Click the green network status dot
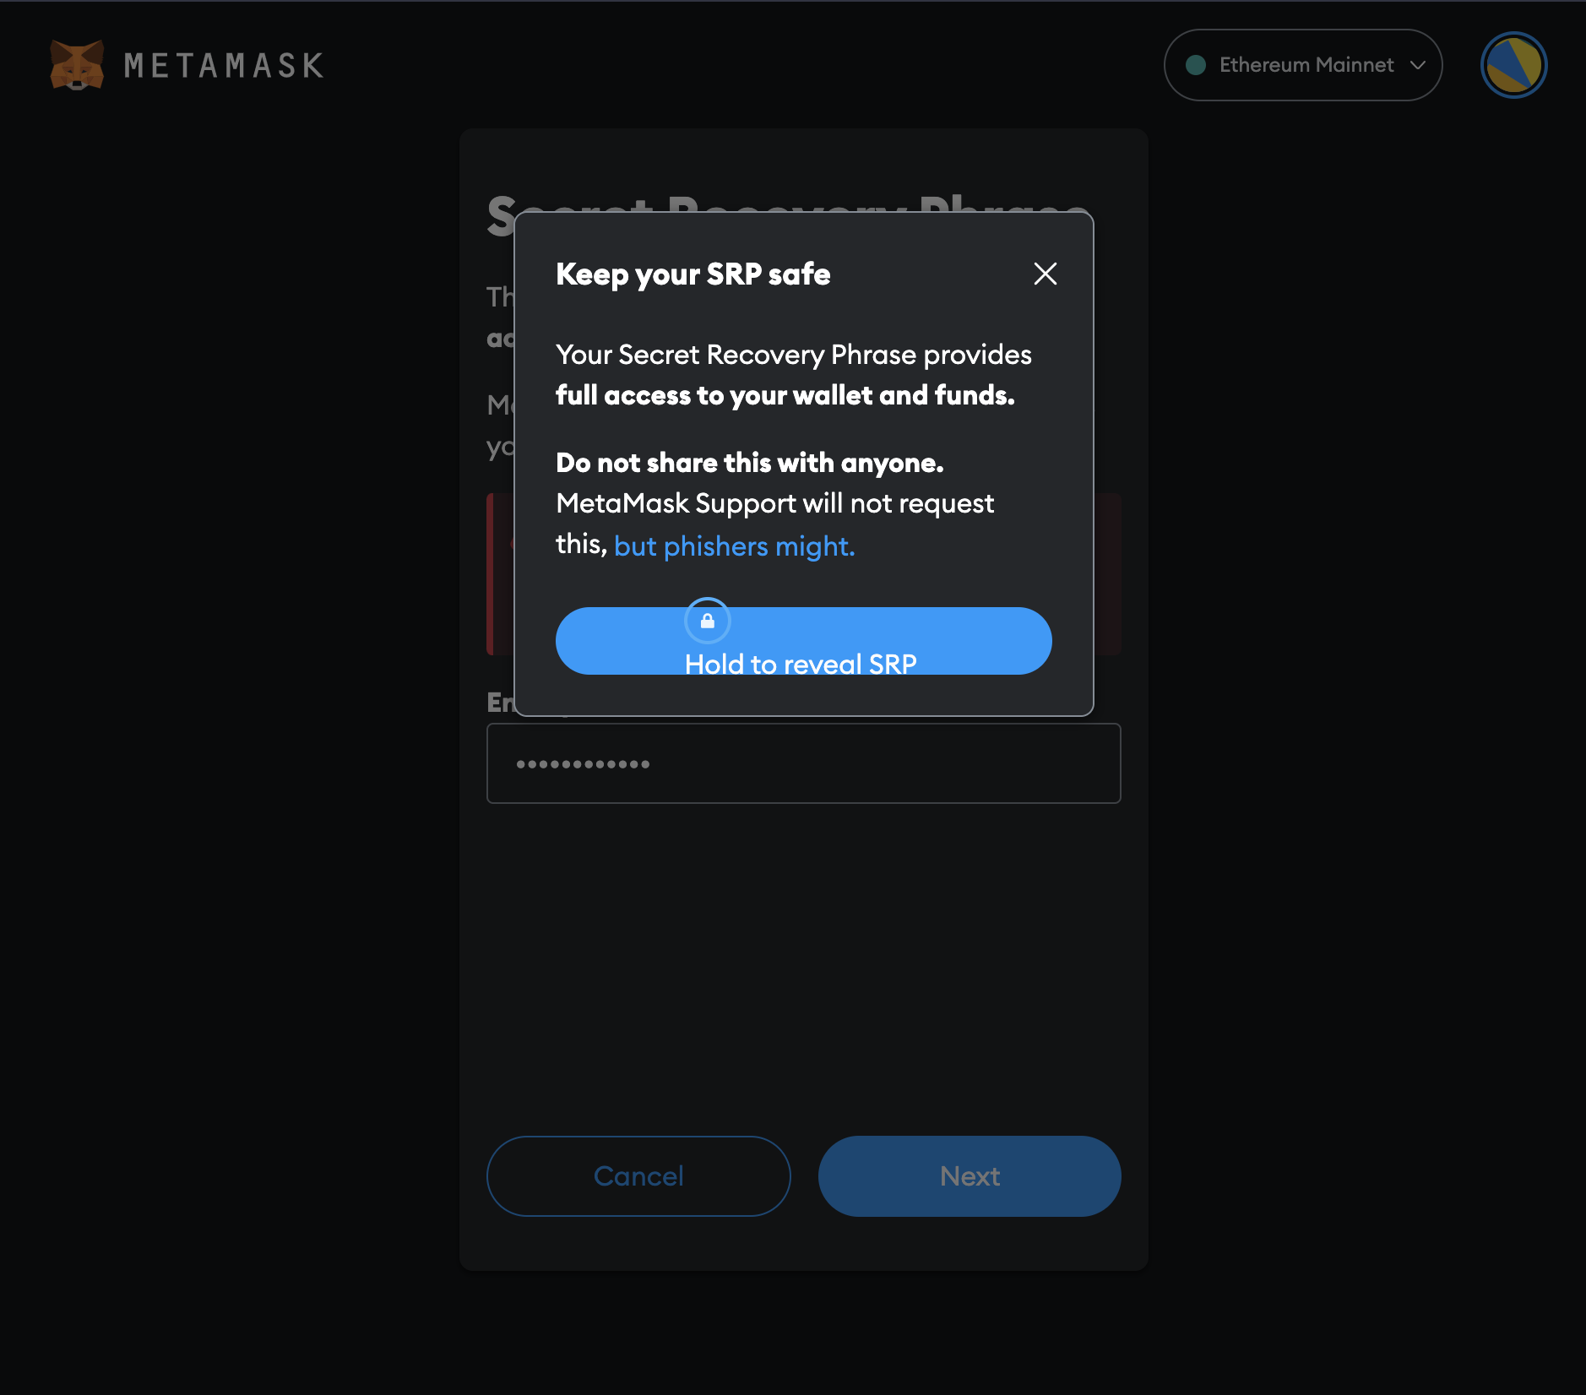This screenshot has height=1395, width=1586. coord(1195,64)
